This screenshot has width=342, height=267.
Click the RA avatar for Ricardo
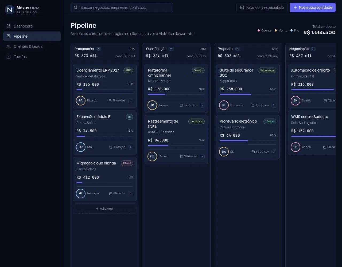[x=81, y=101]
